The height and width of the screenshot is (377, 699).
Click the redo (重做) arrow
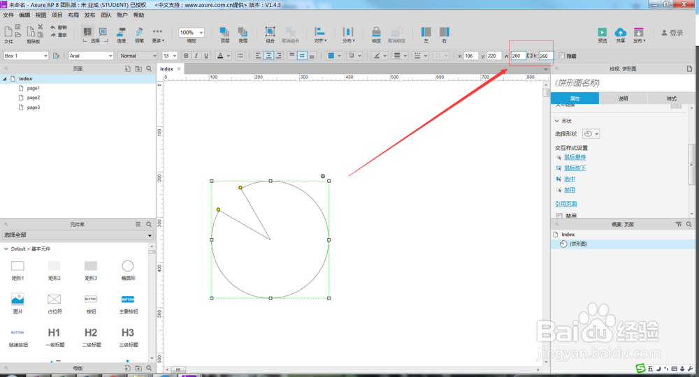pos(53,35)
